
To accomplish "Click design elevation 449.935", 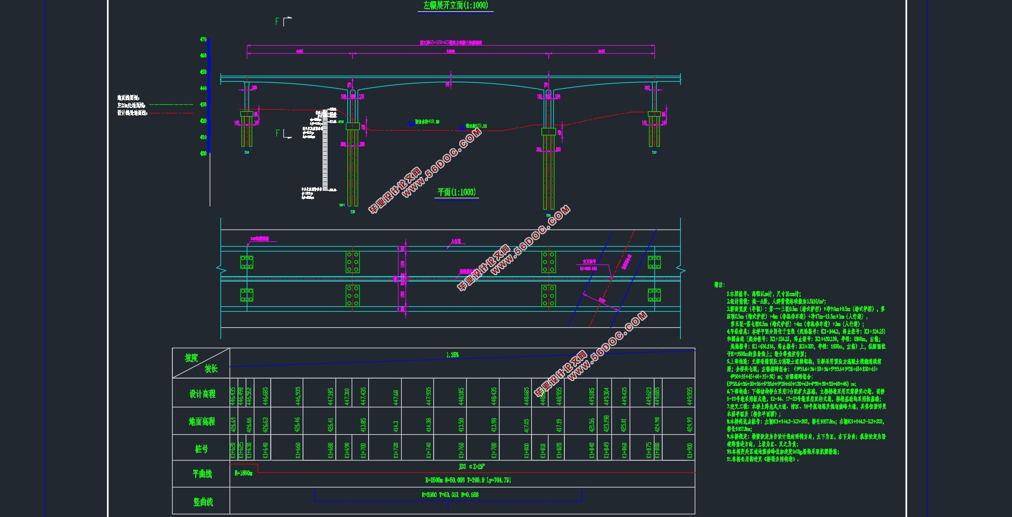I will [689, 396].
